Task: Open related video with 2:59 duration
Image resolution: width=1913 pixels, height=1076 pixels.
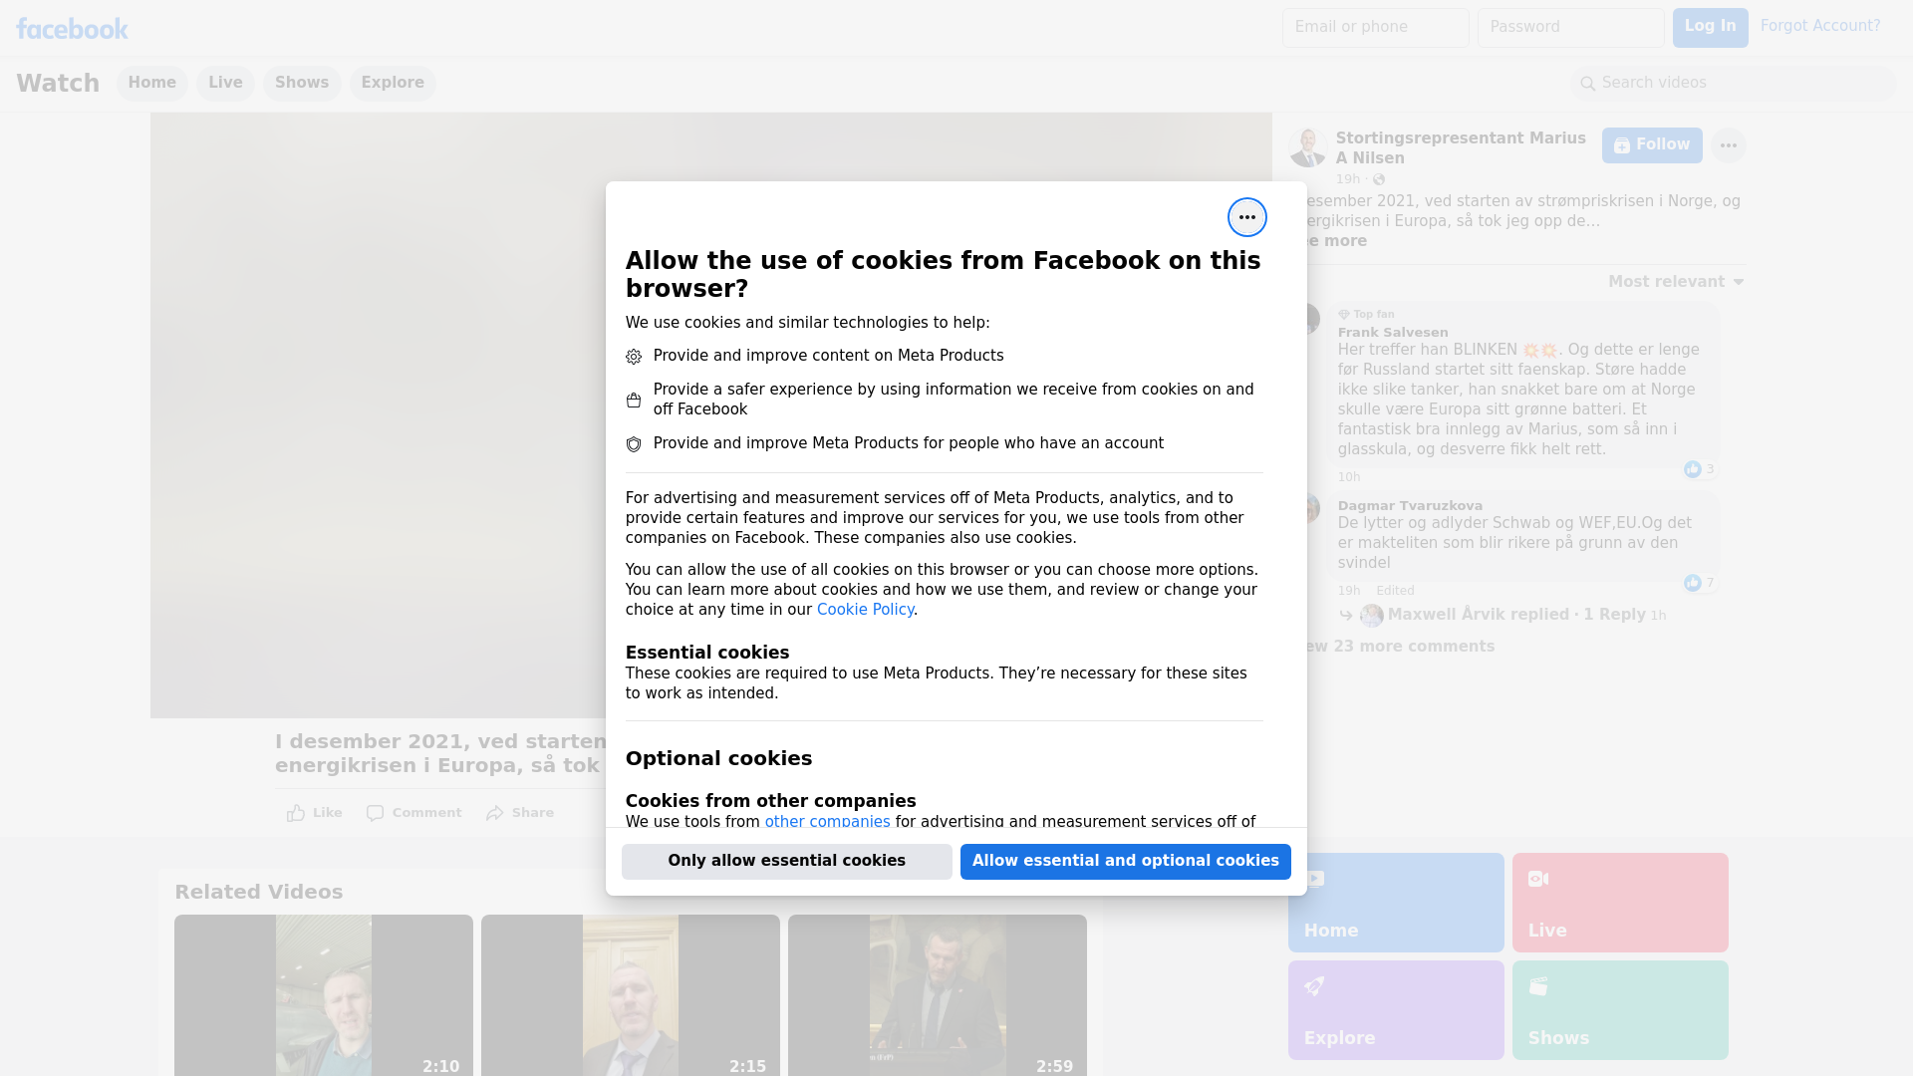Action: pos(938,995)
